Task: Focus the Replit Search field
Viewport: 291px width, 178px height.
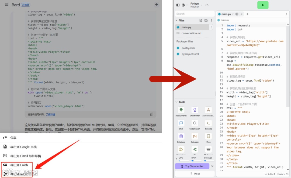Action: pos(195,14)
